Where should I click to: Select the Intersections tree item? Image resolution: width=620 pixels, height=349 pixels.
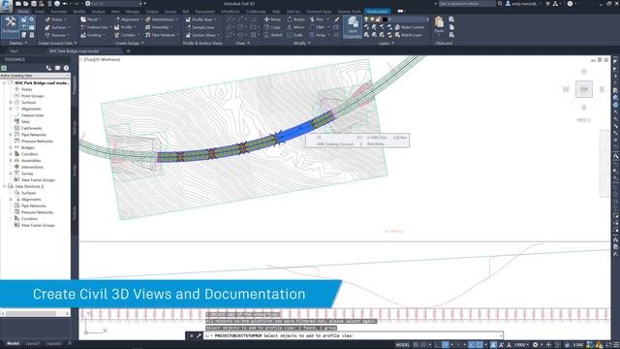[x=32, y=167]
